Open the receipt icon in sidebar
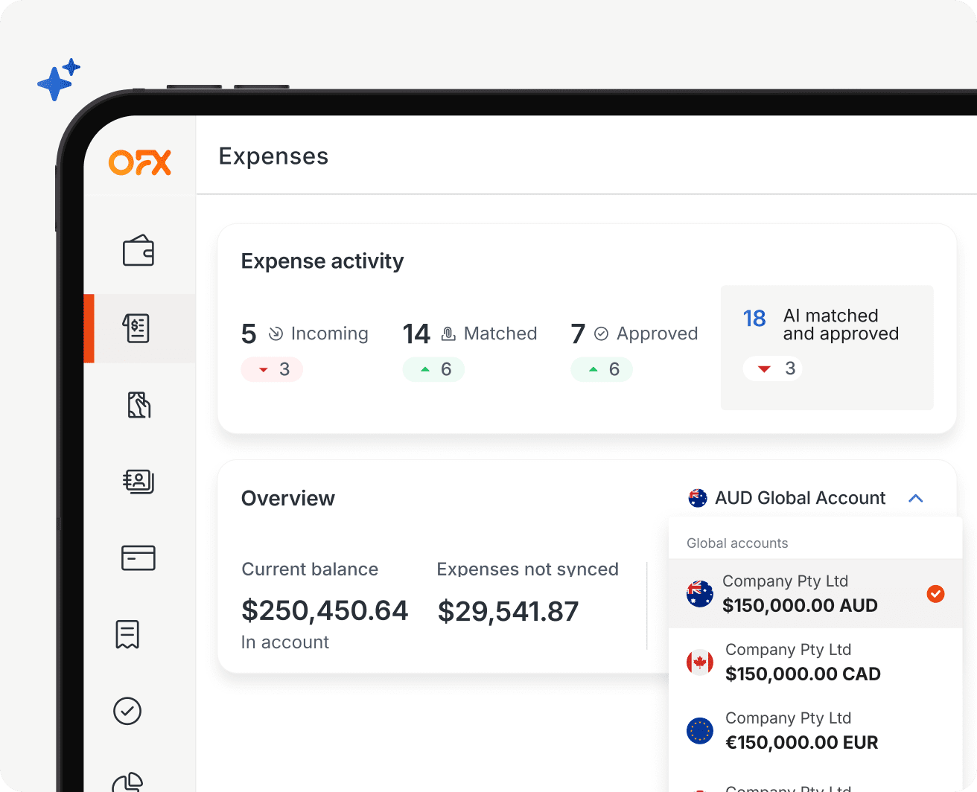The width and height of the screenshot is (977, 792). click(127, 634)
